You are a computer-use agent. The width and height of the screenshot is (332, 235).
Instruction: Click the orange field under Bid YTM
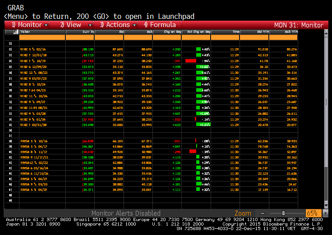click(x=254, y=38)
